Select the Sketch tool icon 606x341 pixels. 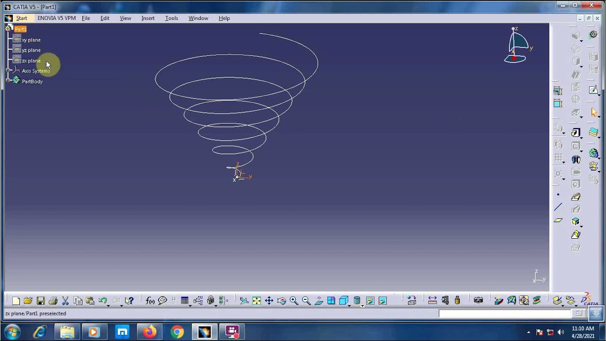point(593,90)
